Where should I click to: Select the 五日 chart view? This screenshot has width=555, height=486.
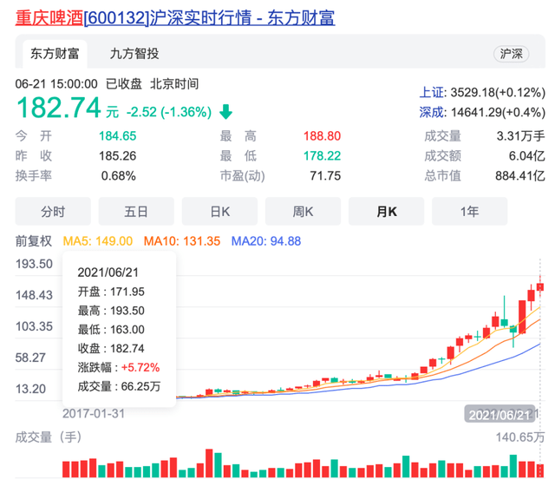[136, 212]
